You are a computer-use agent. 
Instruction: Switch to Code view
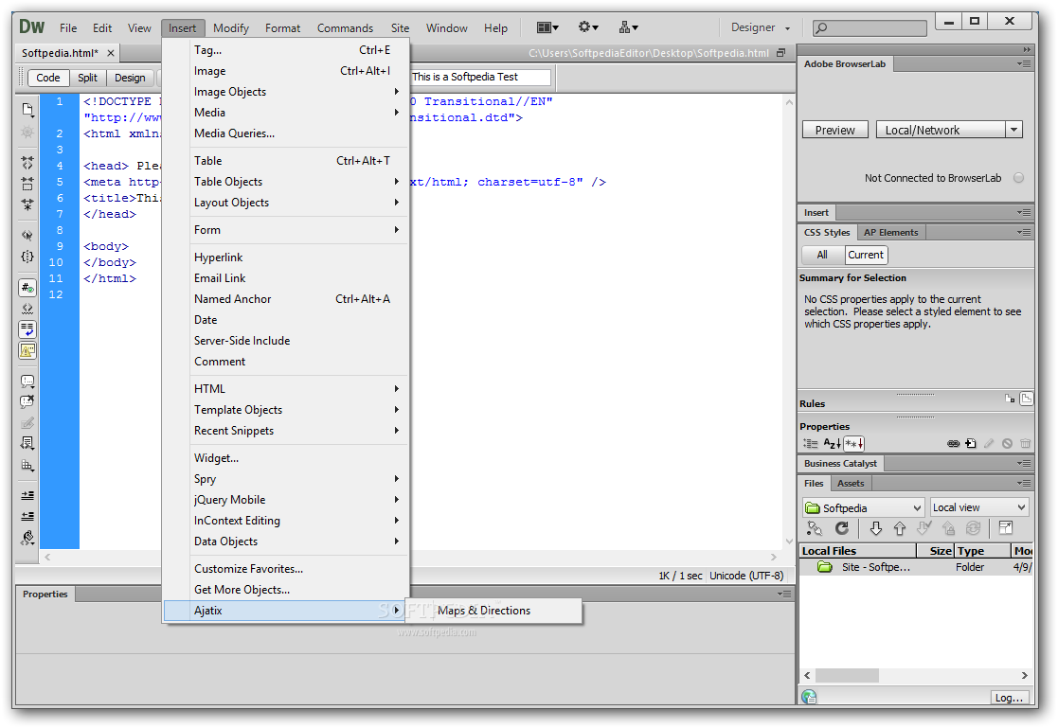[x=48, y=78]
